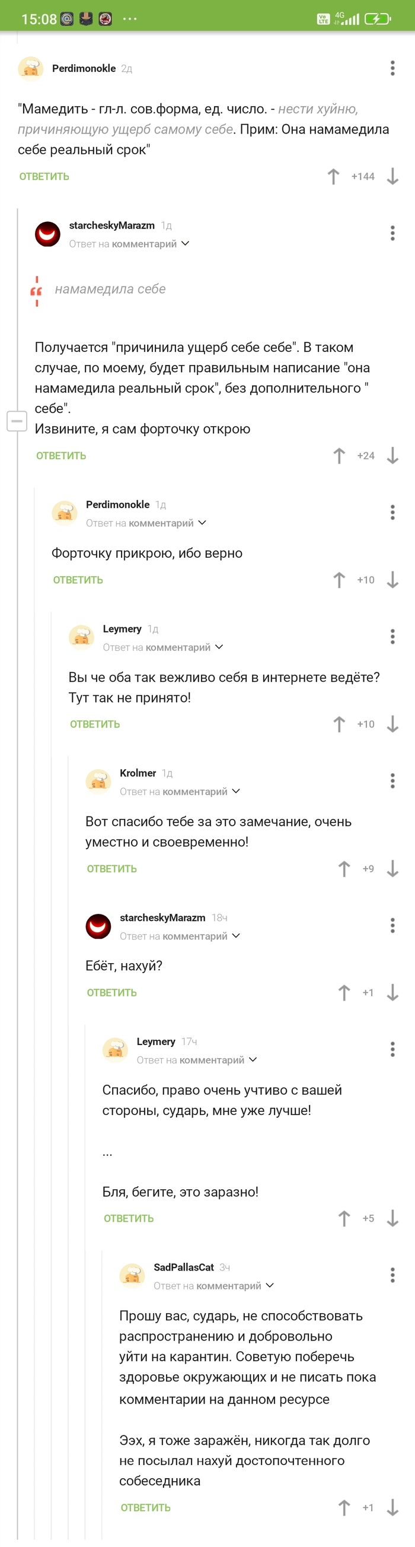Screen dimensions: 415x1547
Task: Expand parent comment chevron on Krolmer's reply
Action: pos(236,792)
